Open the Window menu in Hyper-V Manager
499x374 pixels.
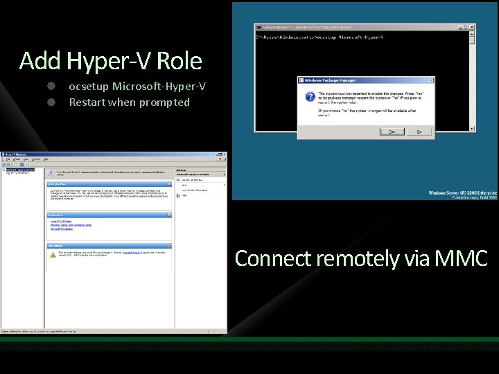click(36, 159)
